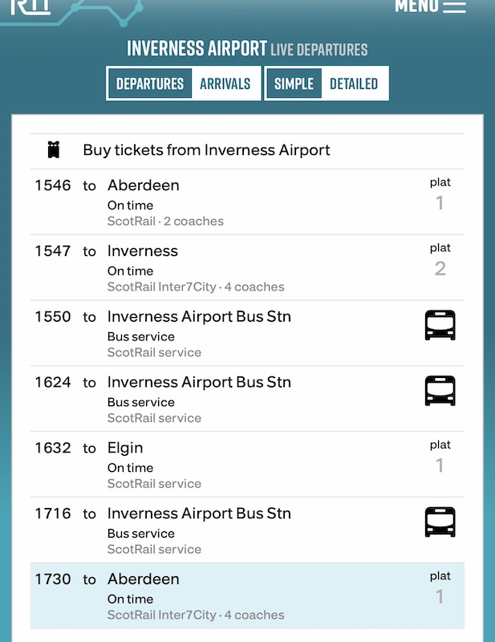This screenshot has width=495, height=642.
Task: Open the 1632 service to Elgin
Action: pos(125,448)
